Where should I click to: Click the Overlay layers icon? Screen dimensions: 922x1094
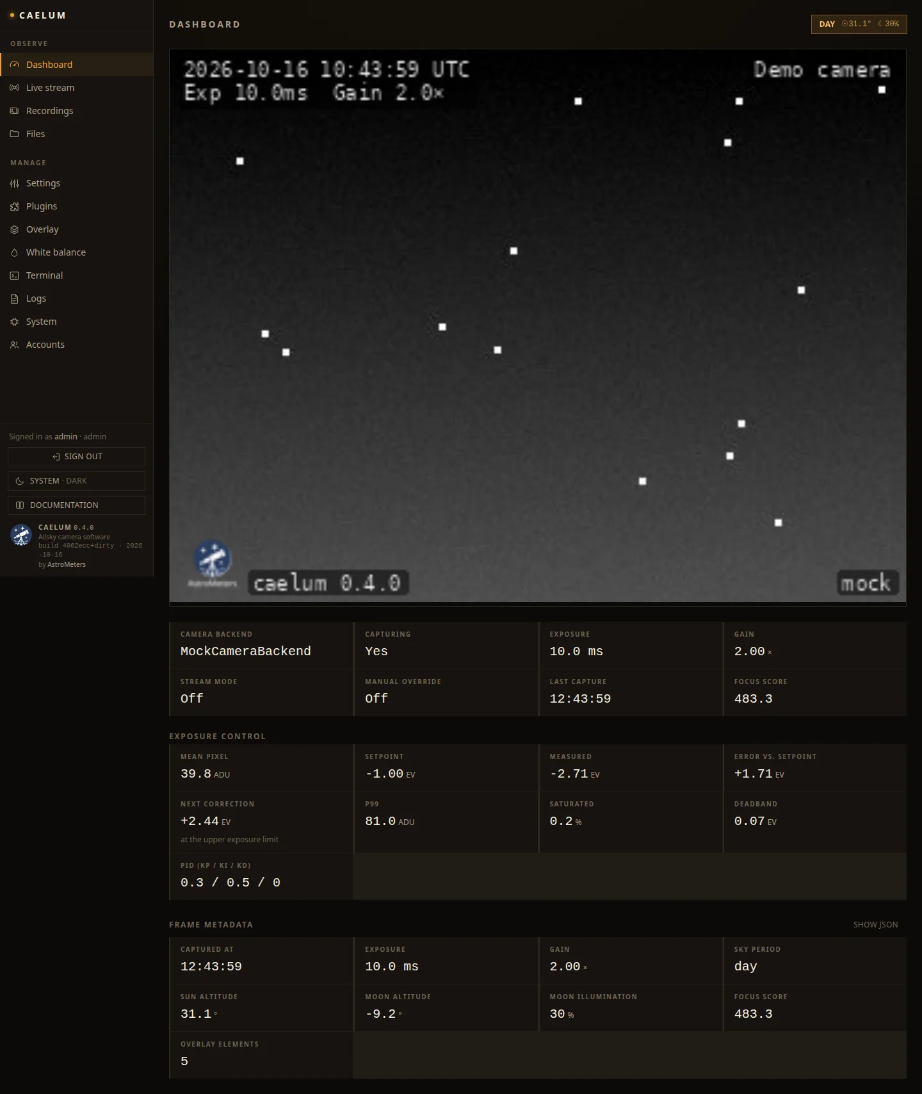pos(15,229)
